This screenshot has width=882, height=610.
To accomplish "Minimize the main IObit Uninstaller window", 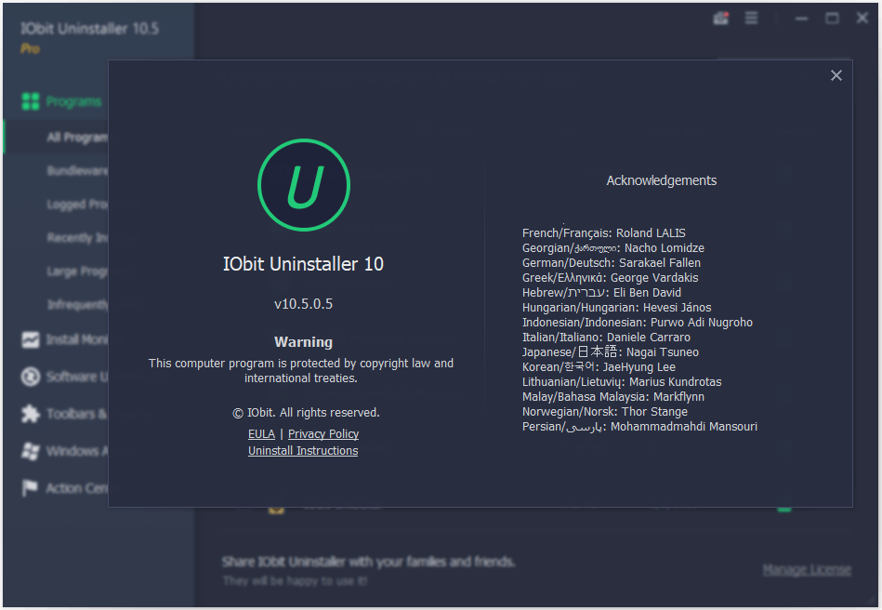I will click(801, 18).
